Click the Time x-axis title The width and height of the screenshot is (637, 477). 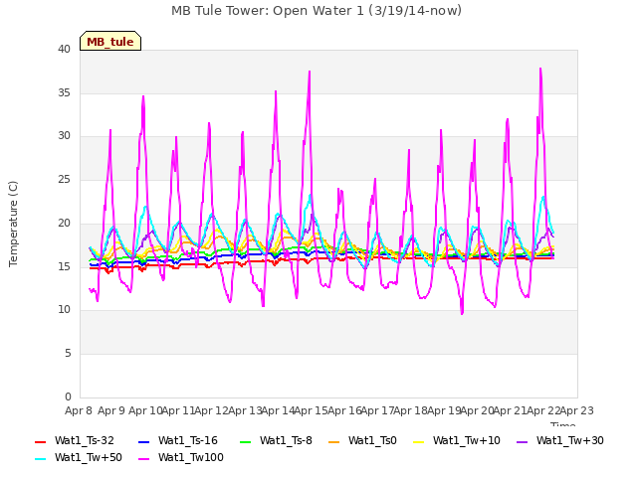(x=563, y=424)
